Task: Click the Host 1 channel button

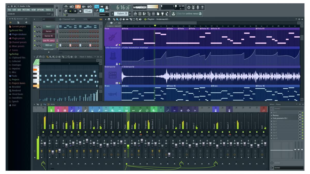Action: [x=49, y=27]
